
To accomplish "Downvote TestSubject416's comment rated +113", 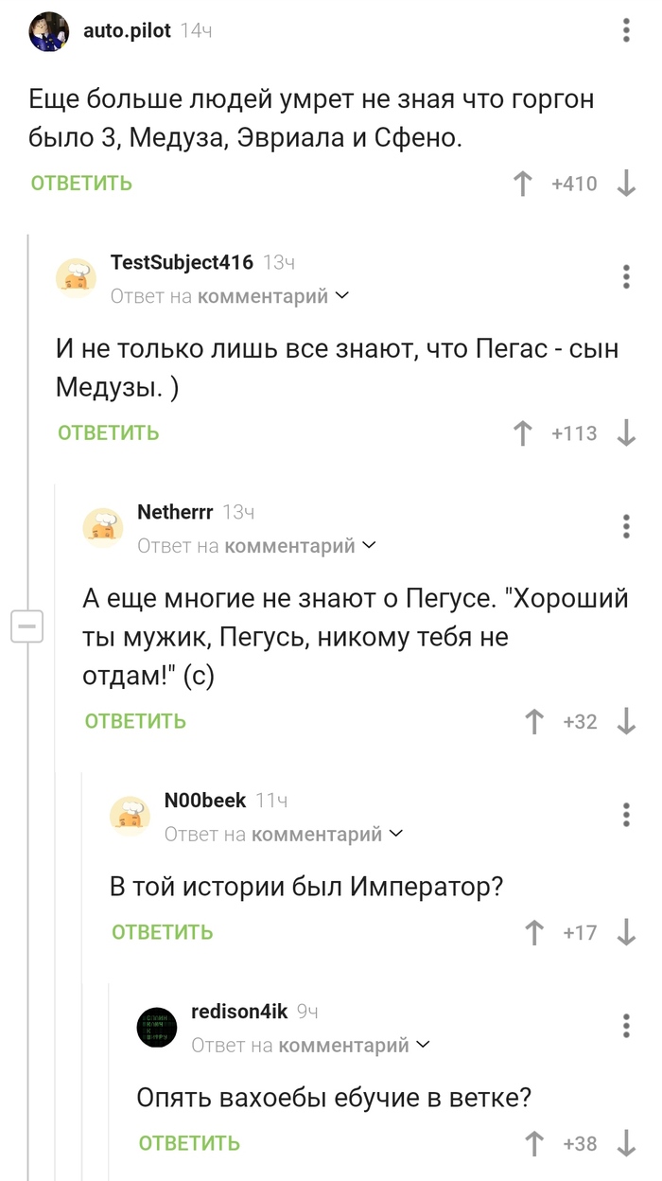I will point(626,433).
